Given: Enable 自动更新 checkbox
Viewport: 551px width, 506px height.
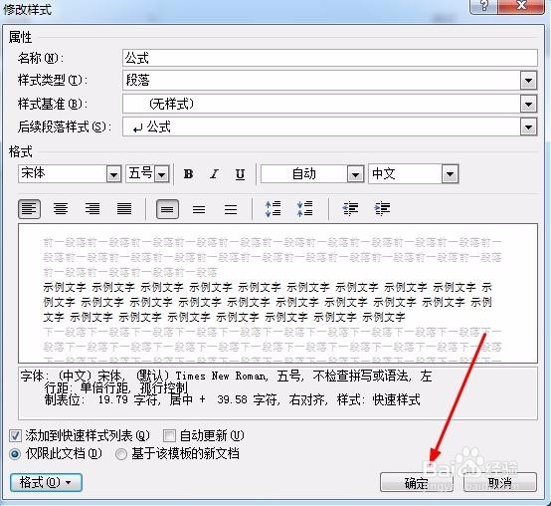Looking at the screenshot, I should 169,436.
